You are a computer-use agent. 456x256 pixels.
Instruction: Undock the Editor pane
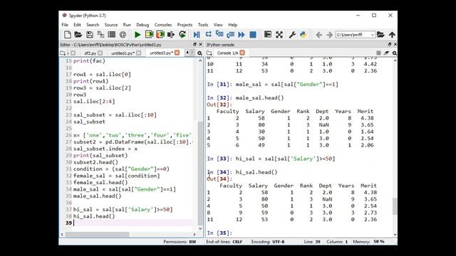(x=195, y=44)
